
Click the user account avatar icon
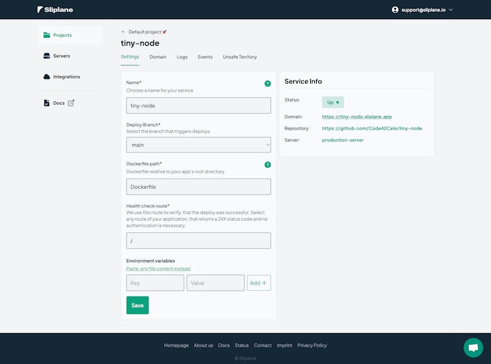pyautogui.click(x=395, y=10)
